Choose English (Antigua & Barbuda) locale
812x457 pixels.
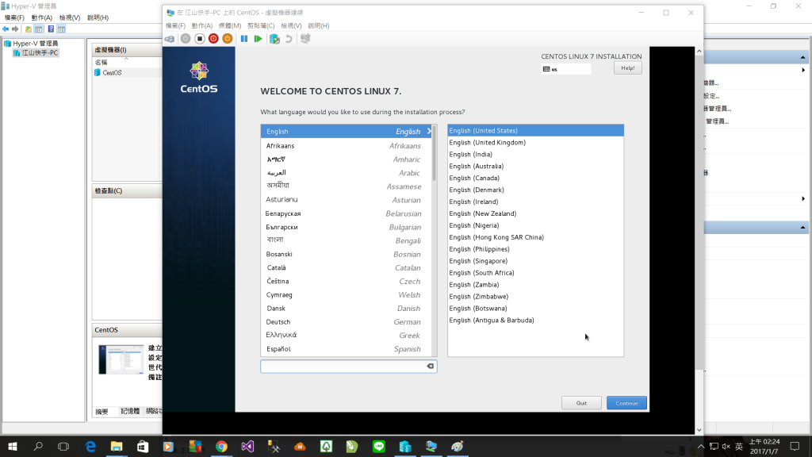pos(535,321)
